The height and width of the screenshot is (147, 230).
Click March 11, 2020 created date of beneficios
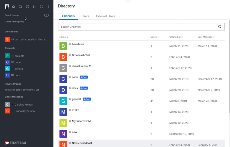(x=179, y=46)
